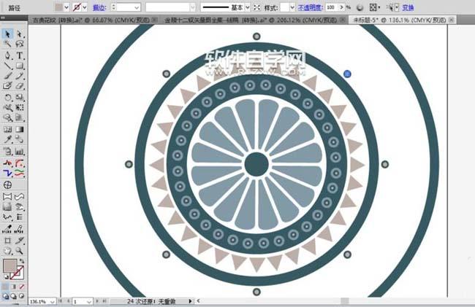Expand the opacity slider arrow

pyautogui.click(x=342, y=7)
